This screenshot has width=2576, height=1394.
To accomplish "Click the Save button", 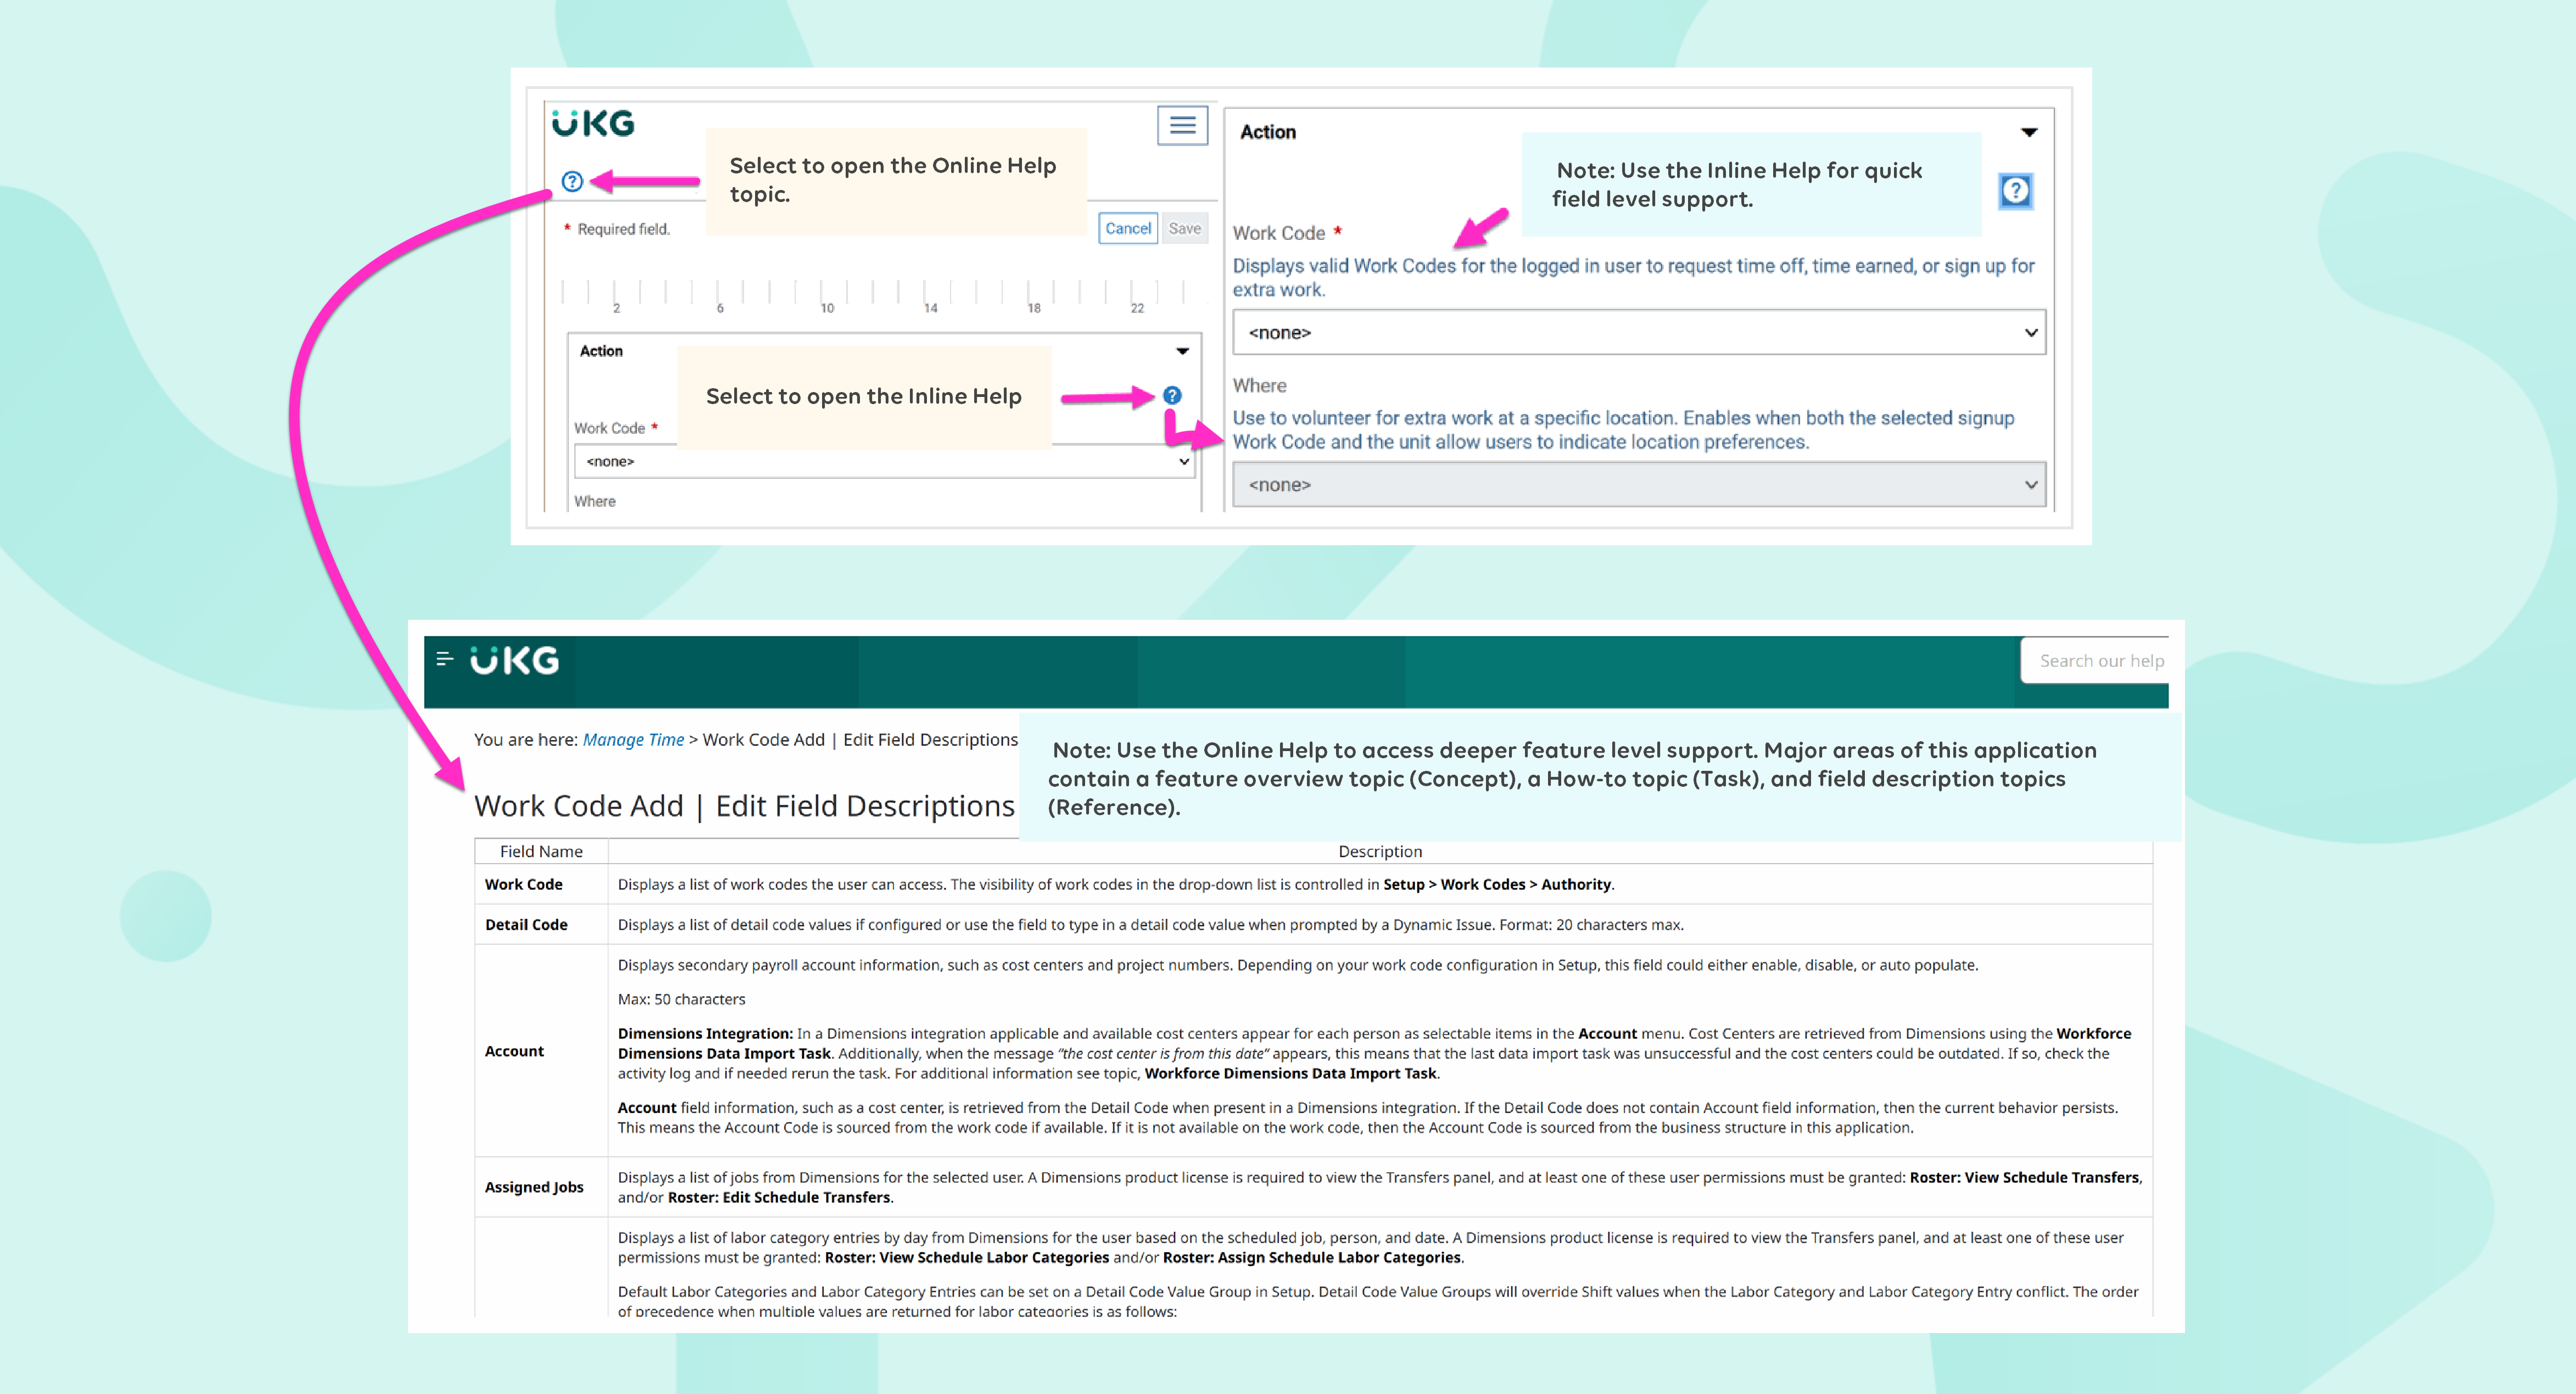I will pyautogui.click(x=1185, y=228).
